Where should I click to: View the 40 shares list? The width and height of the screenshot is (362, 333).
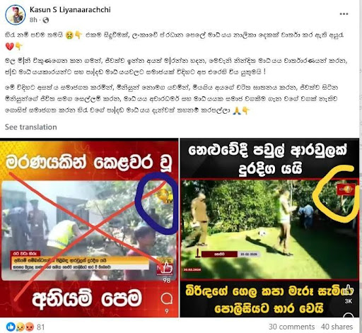click(x=337, y=327)
